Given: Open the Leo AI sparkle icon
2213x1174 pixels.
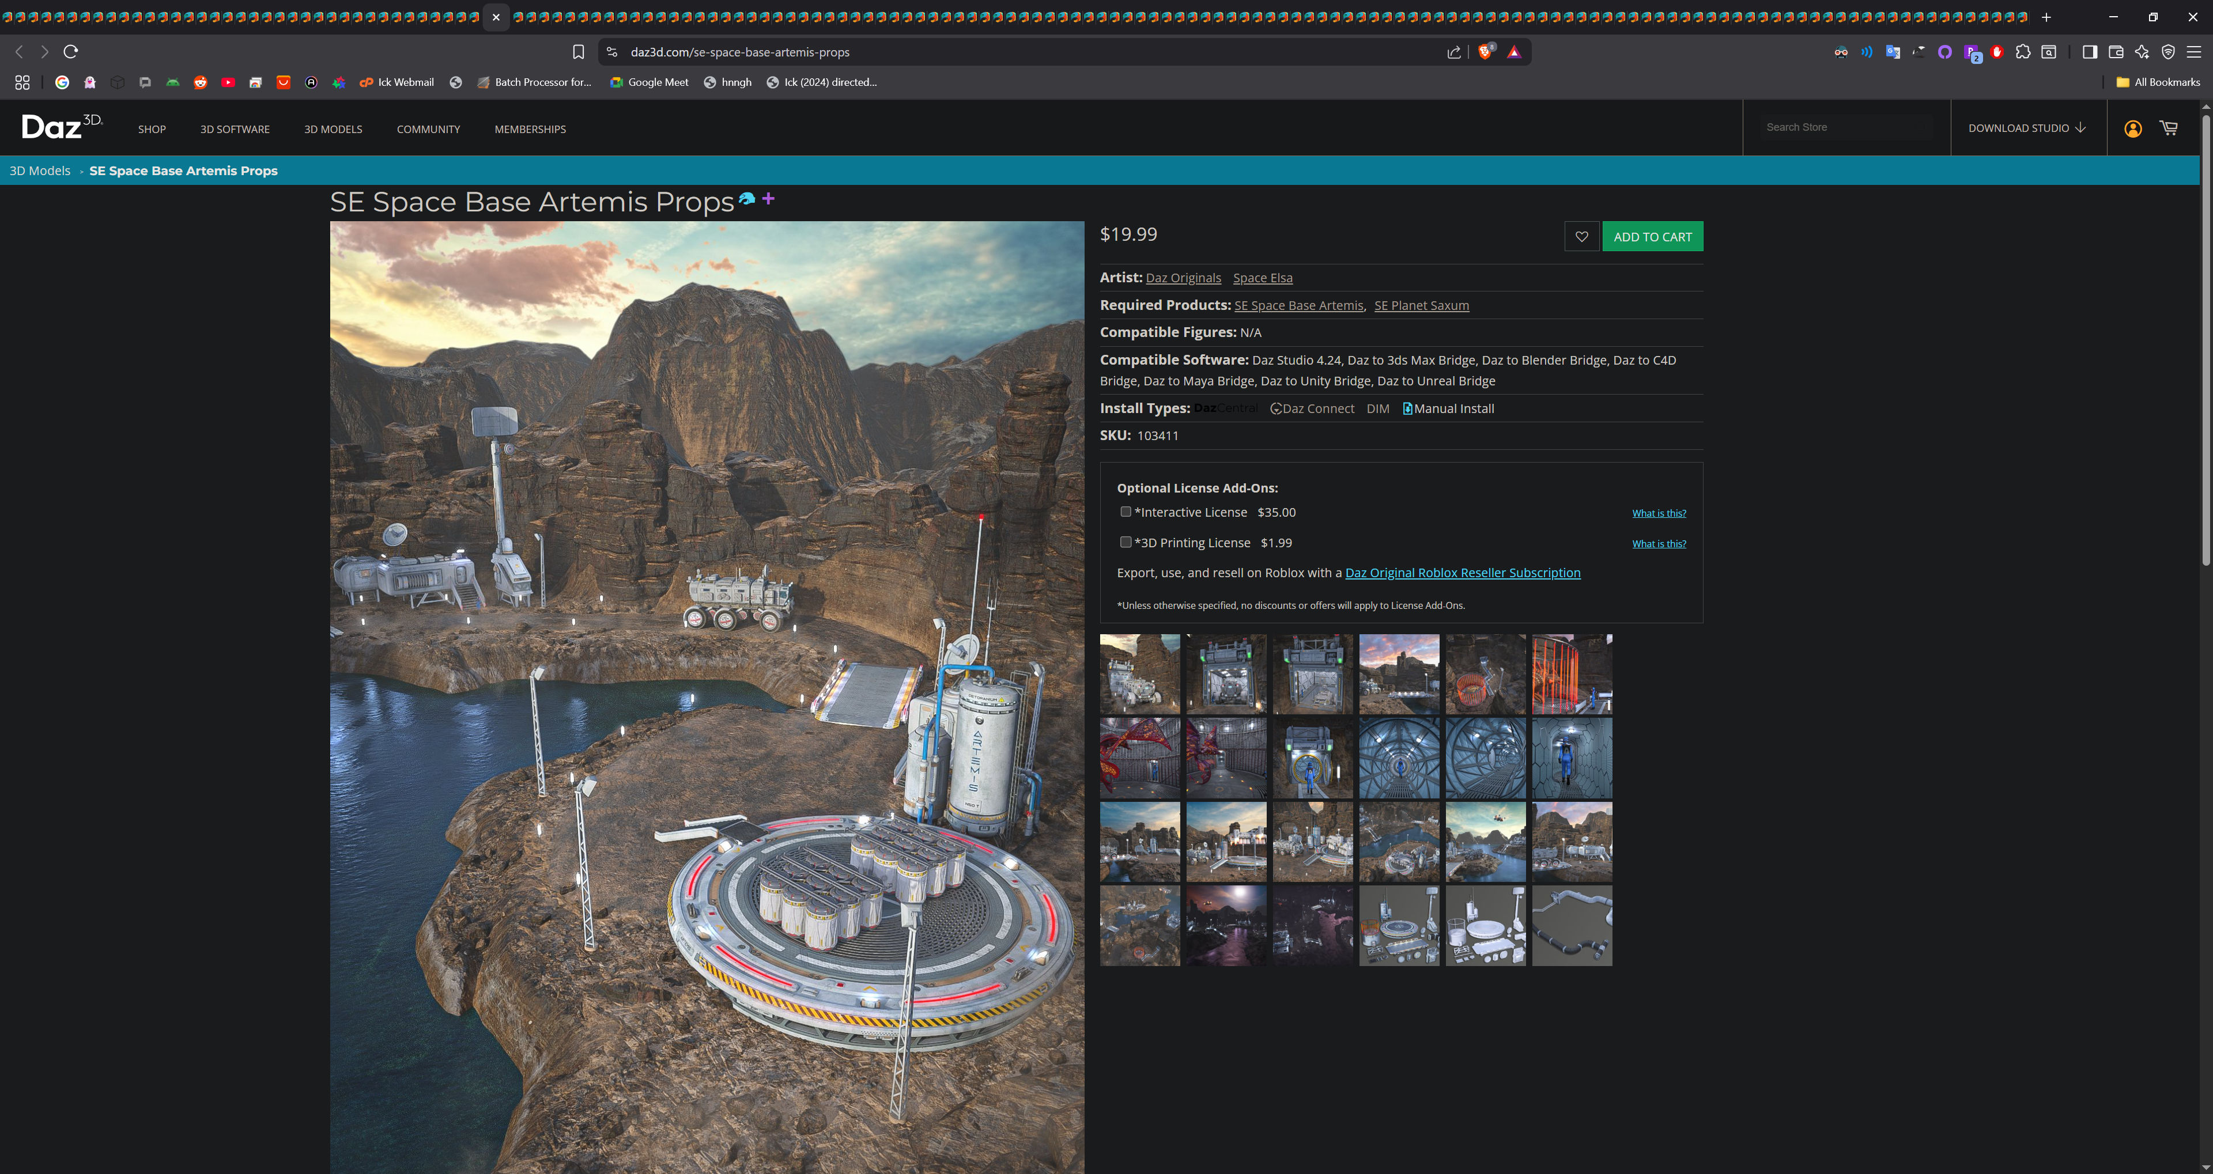Looking at the screenshot, I should (2142, 51).
